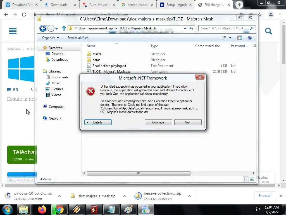The width and height of the screenshot is (286, 215).
Task: Open the hamburger menu on the Uptodown page
Action: click(x=13, y=31)
